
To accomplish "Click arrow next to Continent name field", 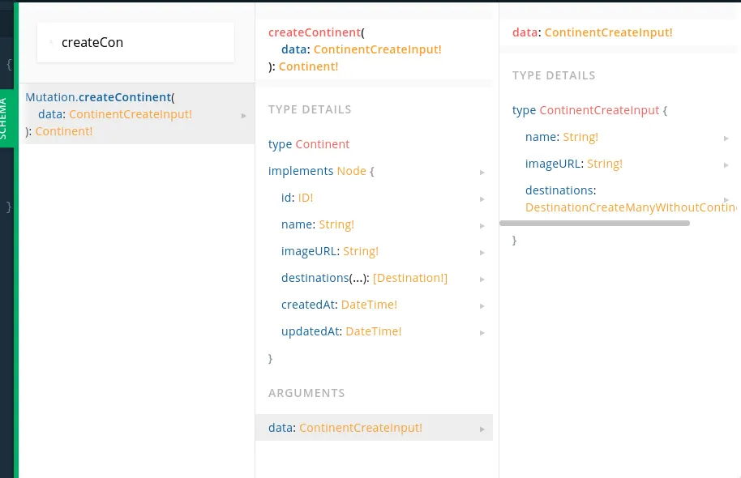I will point(482,225).
